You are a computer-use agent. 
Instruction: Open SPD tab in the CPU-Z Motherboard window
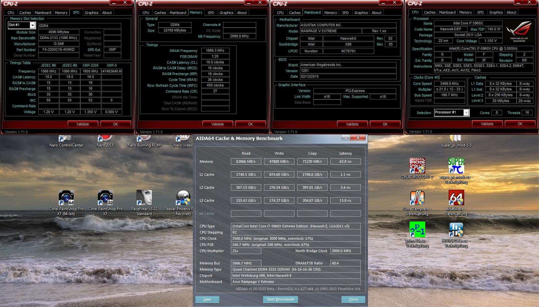(x=345, y=13)
